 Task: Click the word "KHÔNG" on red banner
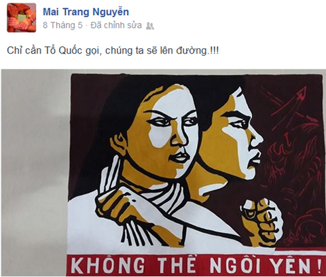click(x=108, y=265)
